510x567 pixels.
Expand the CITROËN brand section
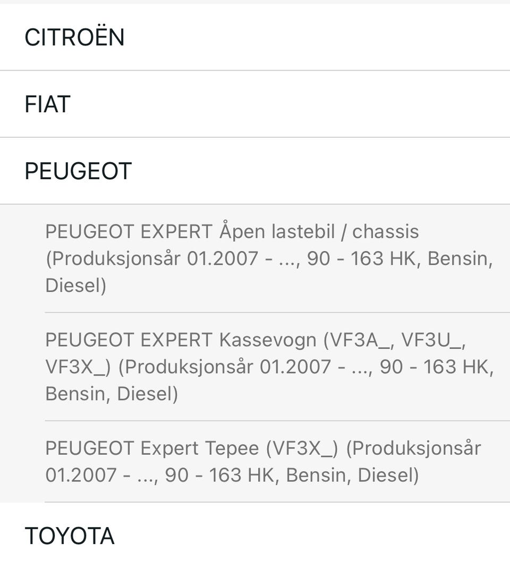click(x=255, y=37)
